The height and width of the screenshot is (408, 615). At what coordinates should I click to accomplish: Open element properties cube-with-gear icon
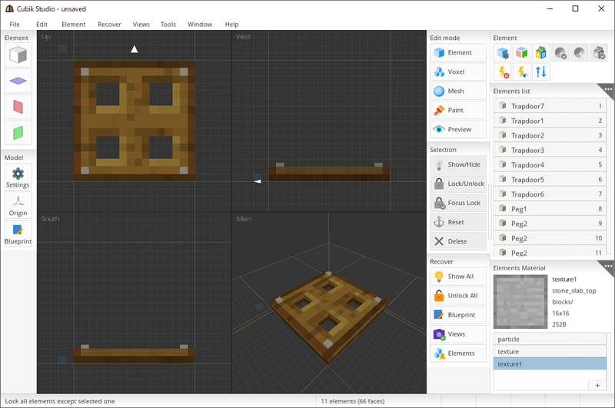(x=503, y=52)
